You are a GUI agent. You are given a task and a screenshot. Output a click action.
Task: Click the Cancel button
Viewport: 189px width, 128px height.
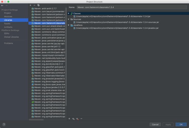[x=155, y=124]
